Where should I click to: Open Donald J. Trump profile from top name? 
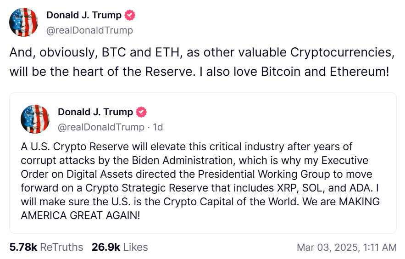point(84,15)
